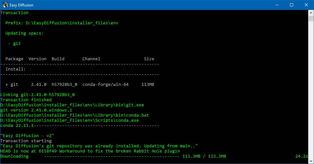Maximize the Easy Diffusion console window

pyautogui.click(x=291, y=5)
